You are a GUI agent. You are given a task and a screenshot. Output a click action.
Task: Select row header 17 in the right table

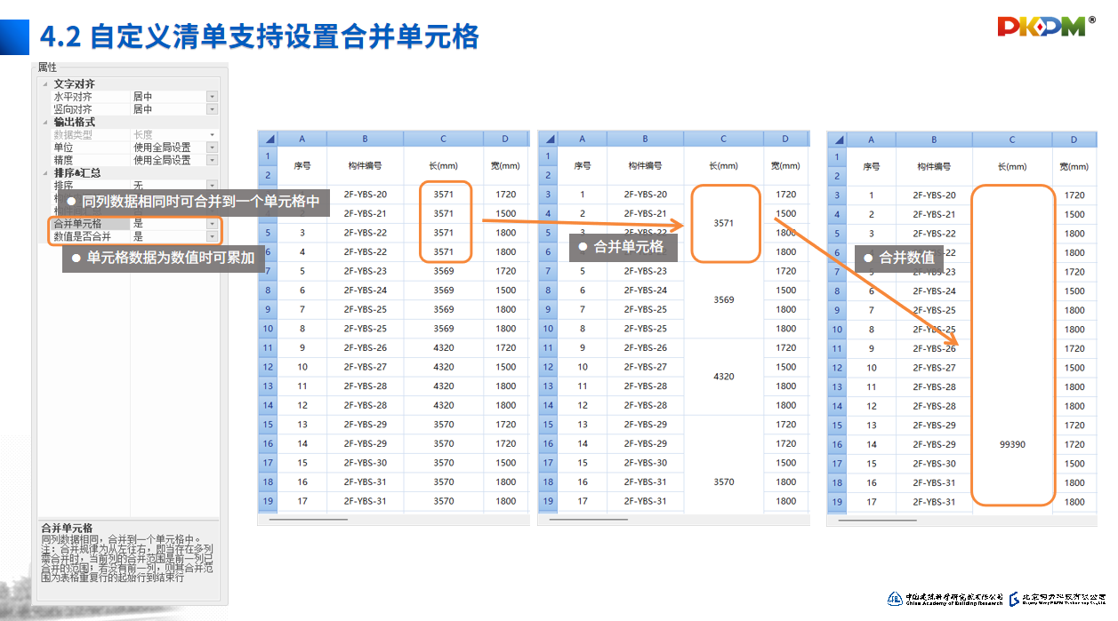(x=837, y=463)
